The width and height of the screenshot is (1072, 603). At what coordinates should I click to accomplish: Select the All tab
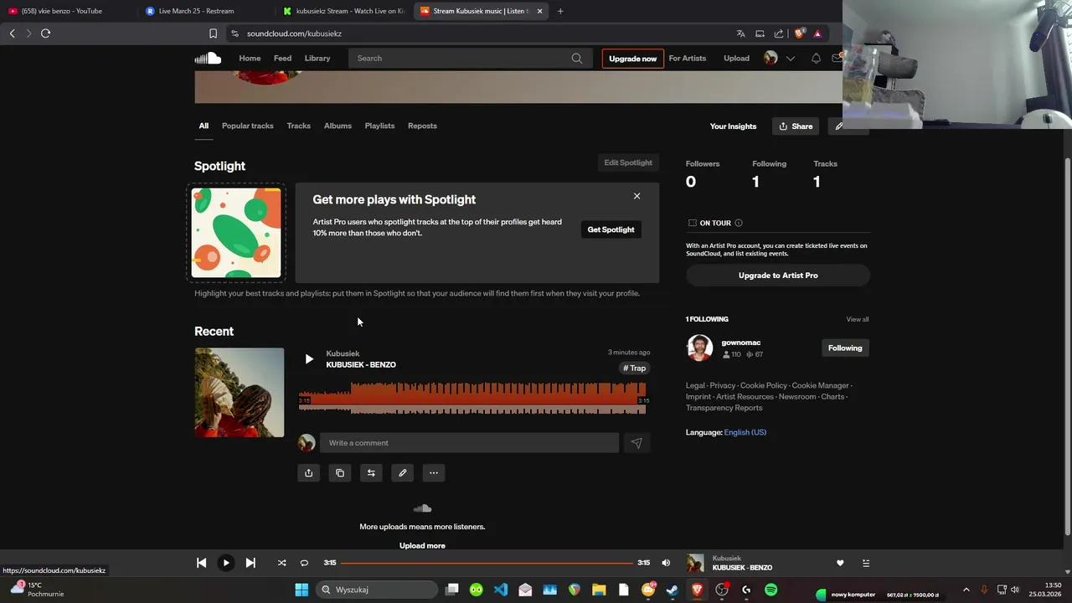[204, 126]
